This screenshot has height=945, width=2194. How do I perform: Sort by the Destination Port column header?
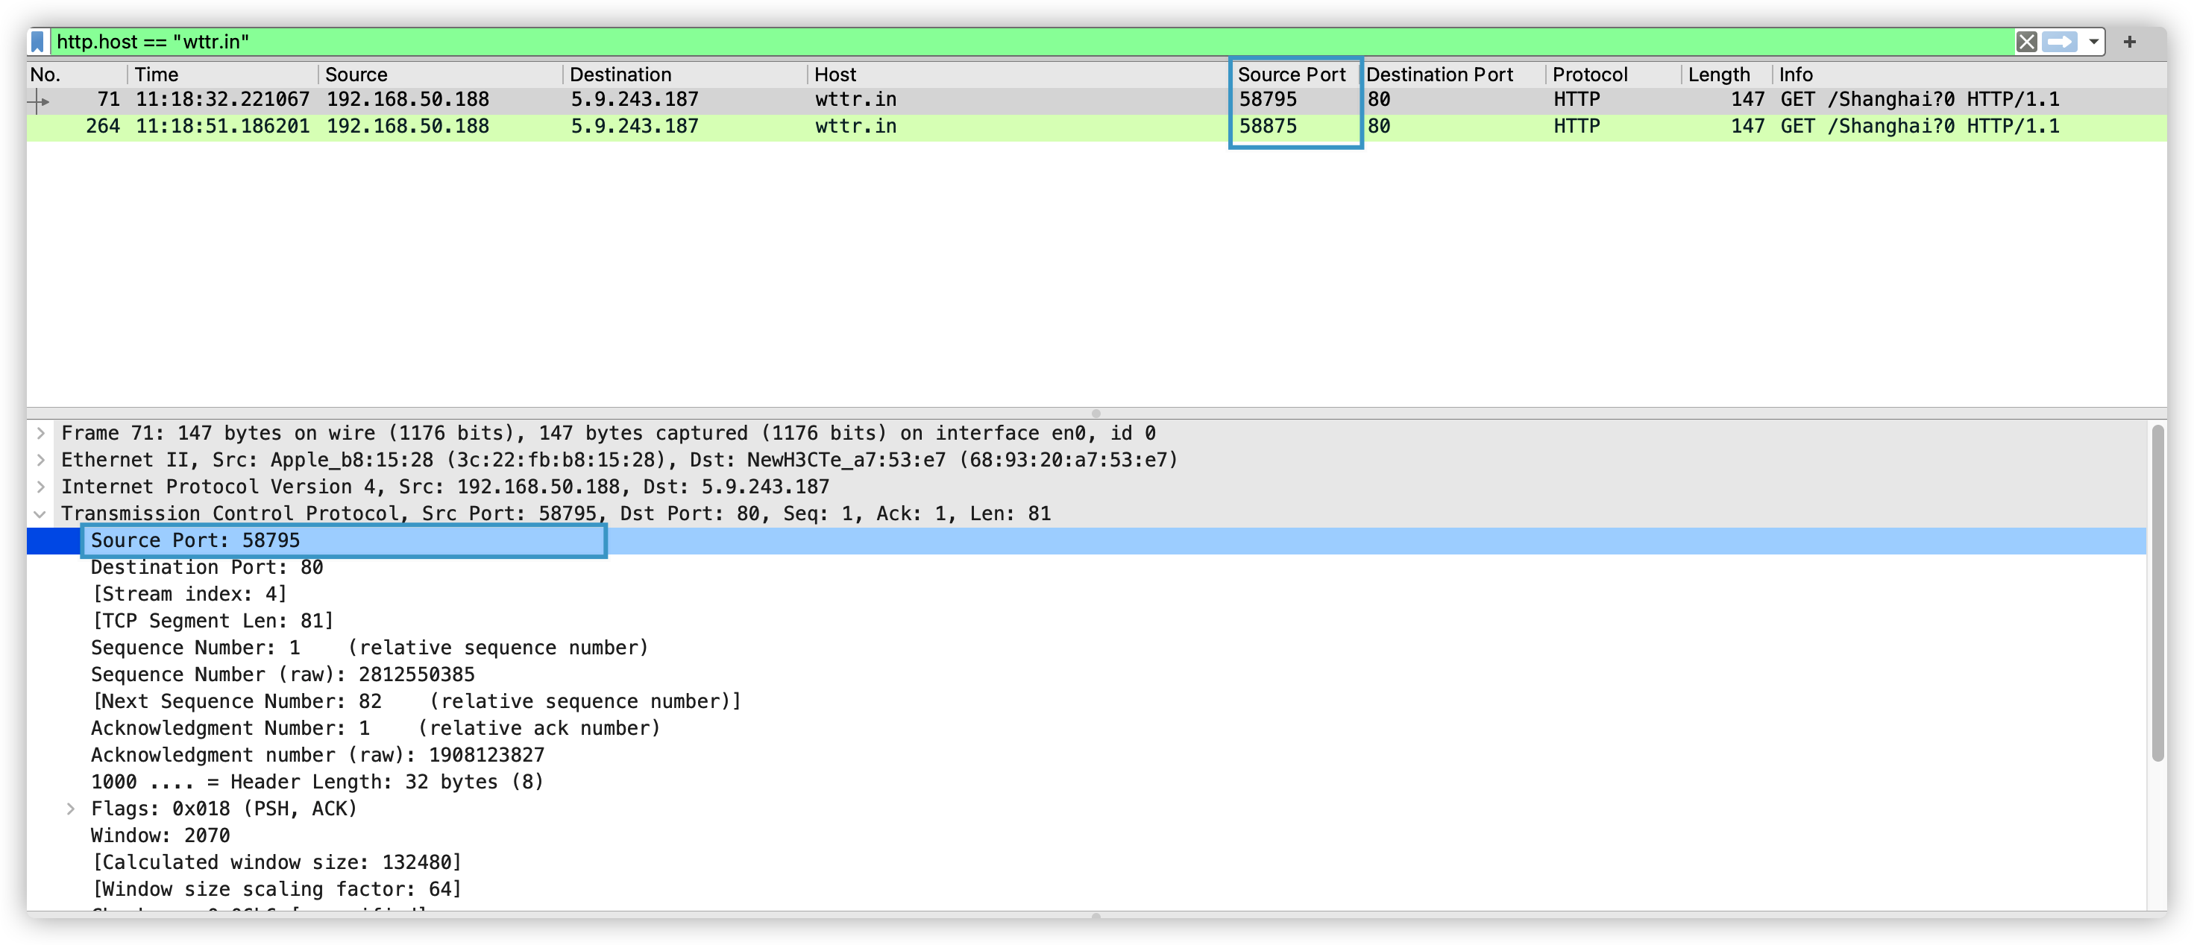1453,74
